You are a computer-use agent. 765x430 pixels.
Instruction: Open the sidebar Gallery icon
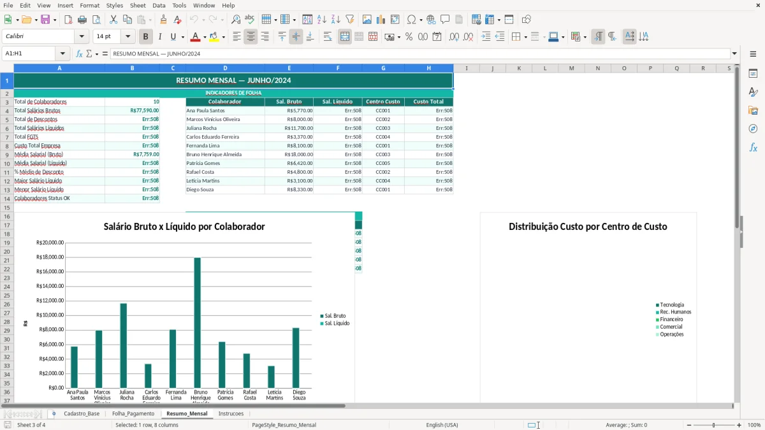click(x=753, y=110)
